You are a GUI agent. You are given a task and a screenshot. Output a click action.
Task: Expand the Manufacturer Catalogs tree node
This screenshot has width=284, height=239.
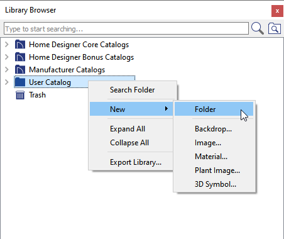click(7, 70)
